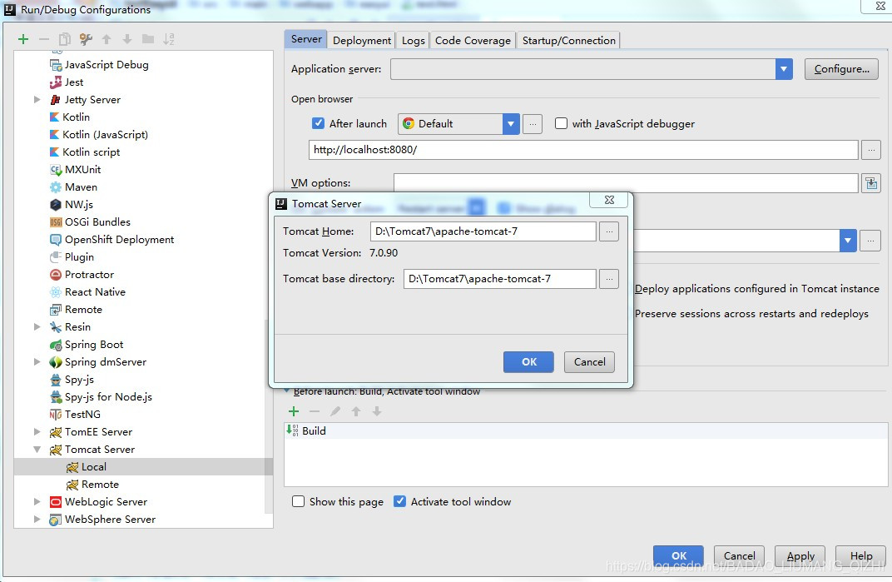
Task: Move before-launch task down arrow
Action: [x=377, y=411]
